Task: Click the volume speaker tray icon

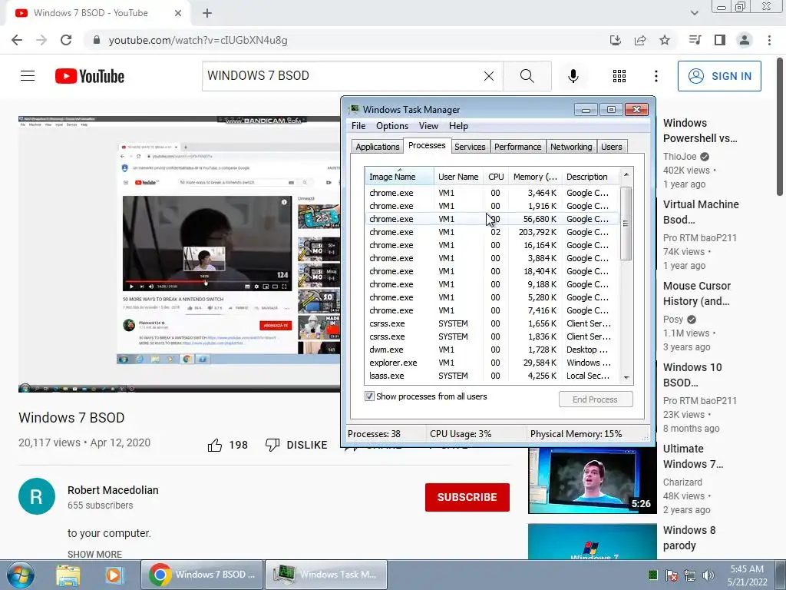Action: click(708, 575)
